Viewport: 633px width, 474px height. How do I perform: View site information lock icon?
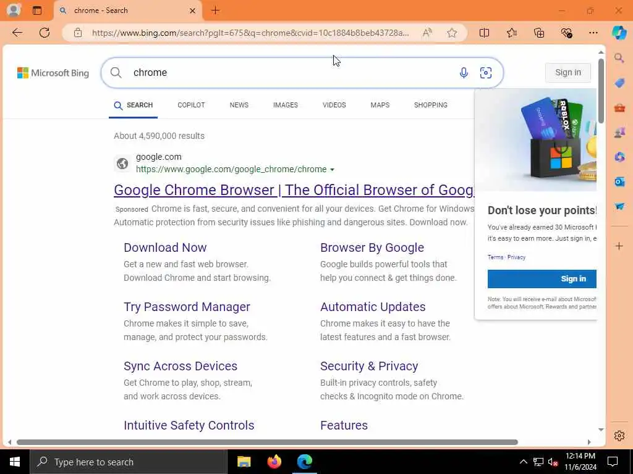78,33
